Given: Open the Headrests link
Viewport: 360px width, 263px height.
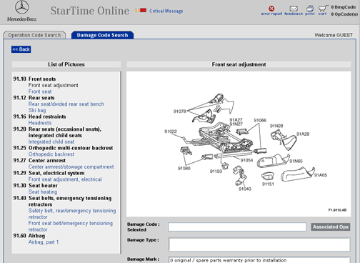Looking at the screenshot, I should pyautogui.click(x=40, y=123).
